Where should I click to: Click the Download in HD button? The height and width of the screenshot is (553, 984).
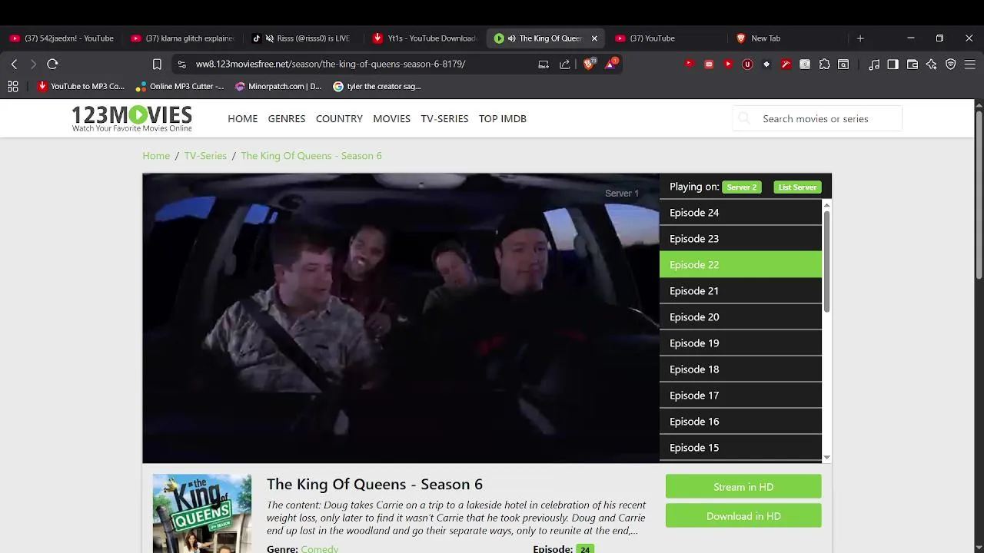click(743, 516)
